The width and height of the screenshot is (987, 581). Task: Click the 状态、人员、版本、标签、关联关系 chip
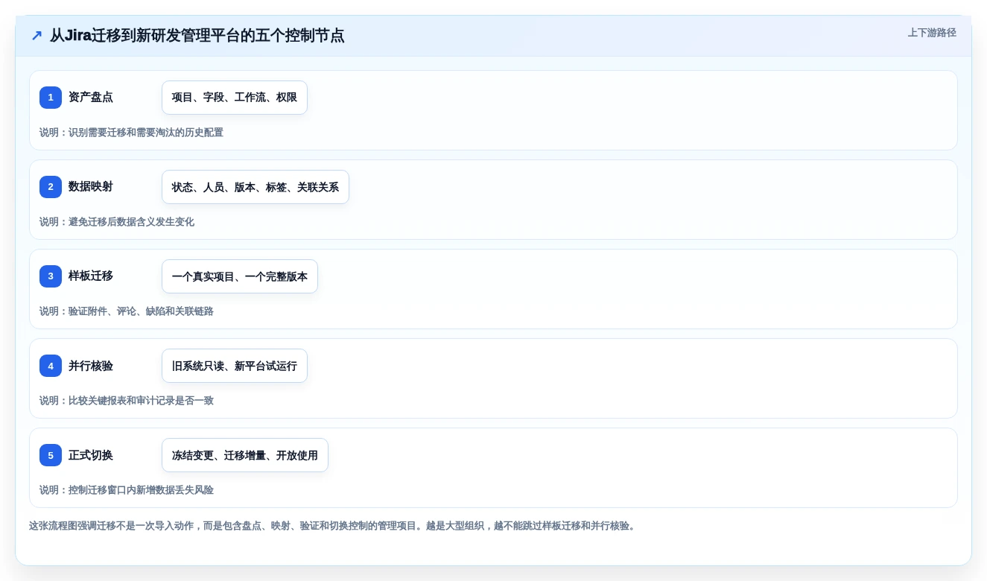point(256,187)
